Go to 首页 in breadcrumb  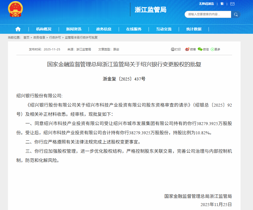(x=26, y=37)
